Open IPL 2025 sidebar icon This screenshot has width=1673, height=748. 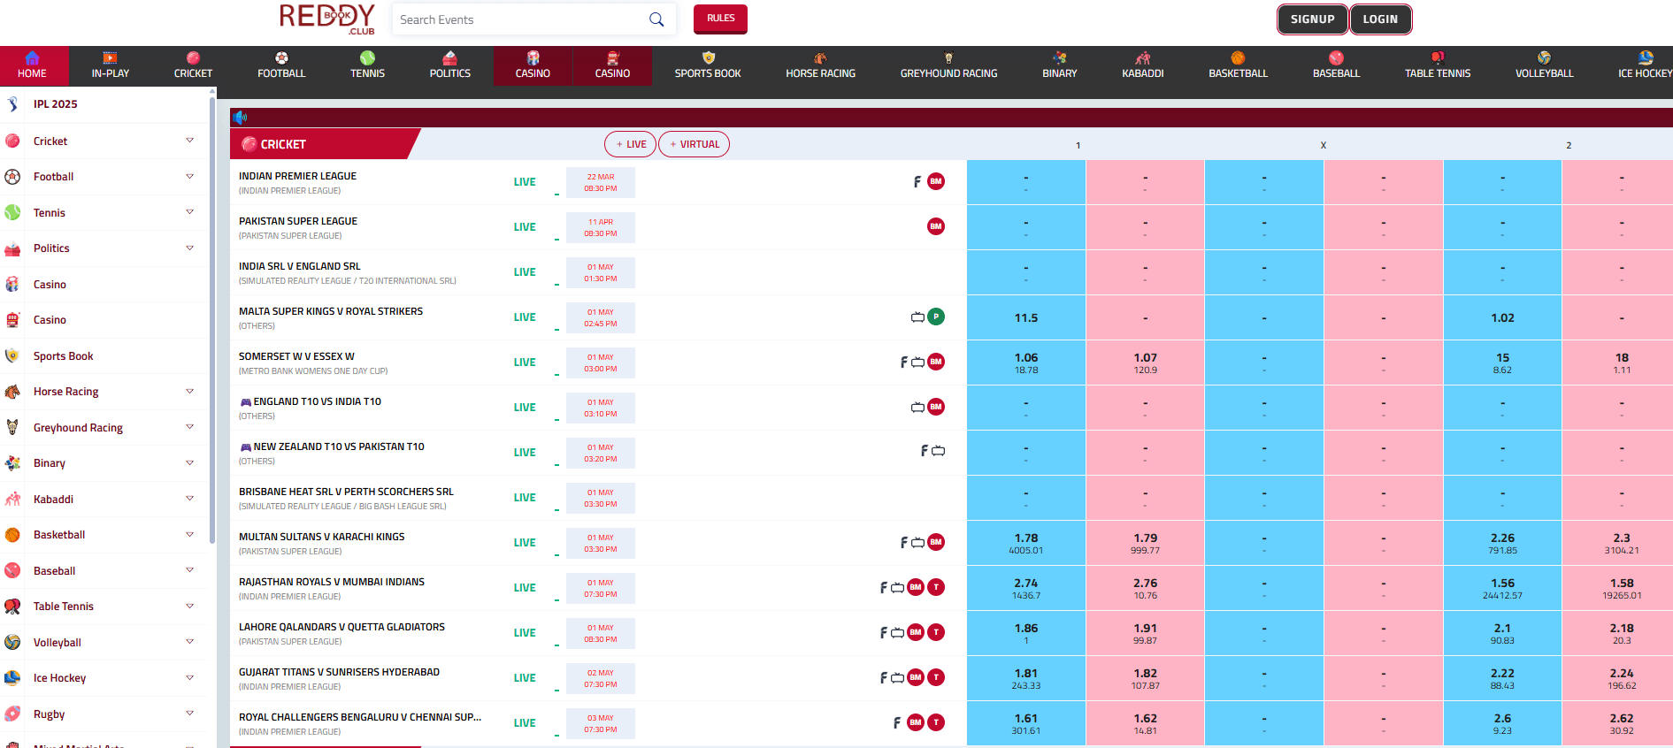click(x=12, y=104)
